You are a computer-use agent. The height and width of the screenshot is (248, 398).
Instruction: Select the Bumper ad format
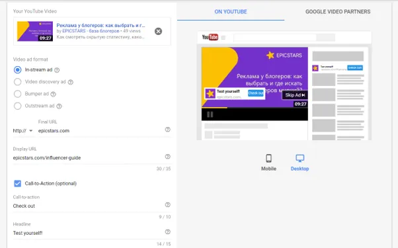17,94
